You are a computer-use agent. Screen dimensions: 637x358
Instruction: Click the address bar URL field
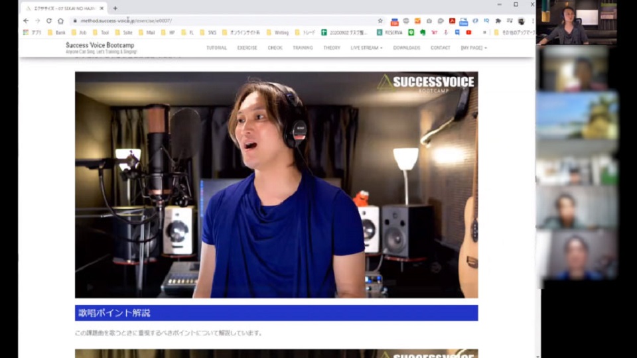point(228,21)
